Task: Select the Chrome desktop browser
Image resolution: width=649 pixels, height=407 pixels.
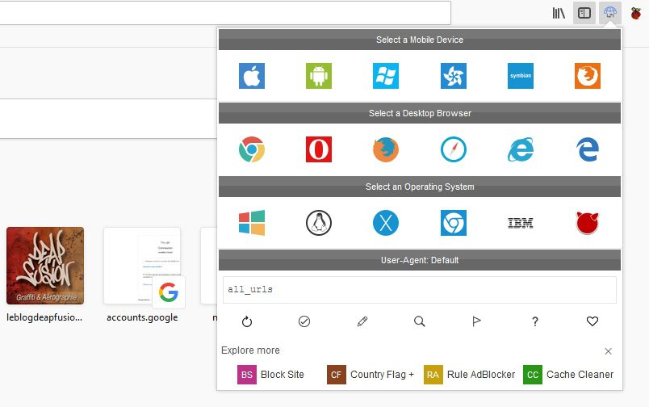Action: pos(252,149)
